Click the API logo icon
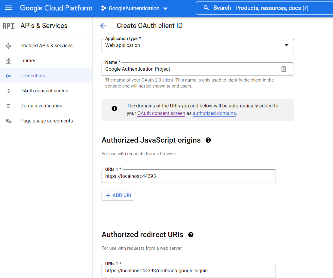 pyautogui.click(x=8, y=26)
